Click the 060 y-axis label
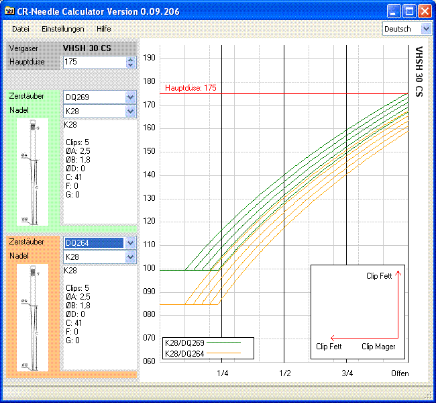436x403 pixels. tap(149, 361)
